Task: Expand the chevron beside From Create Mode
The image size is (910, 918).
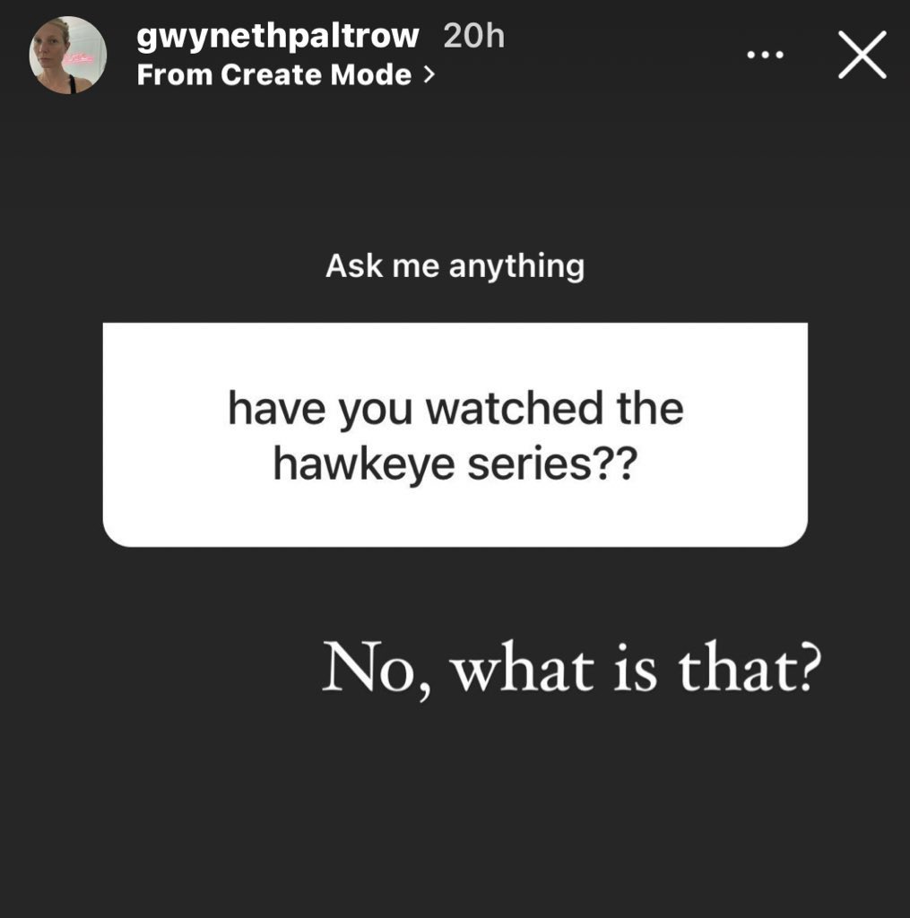Action: click(429, 74)
